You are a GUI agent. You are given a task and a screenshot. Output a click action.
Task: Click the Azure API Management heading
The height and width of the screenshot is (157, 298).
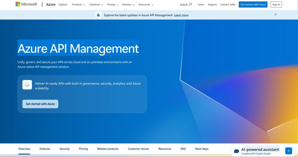click(78, 49)
